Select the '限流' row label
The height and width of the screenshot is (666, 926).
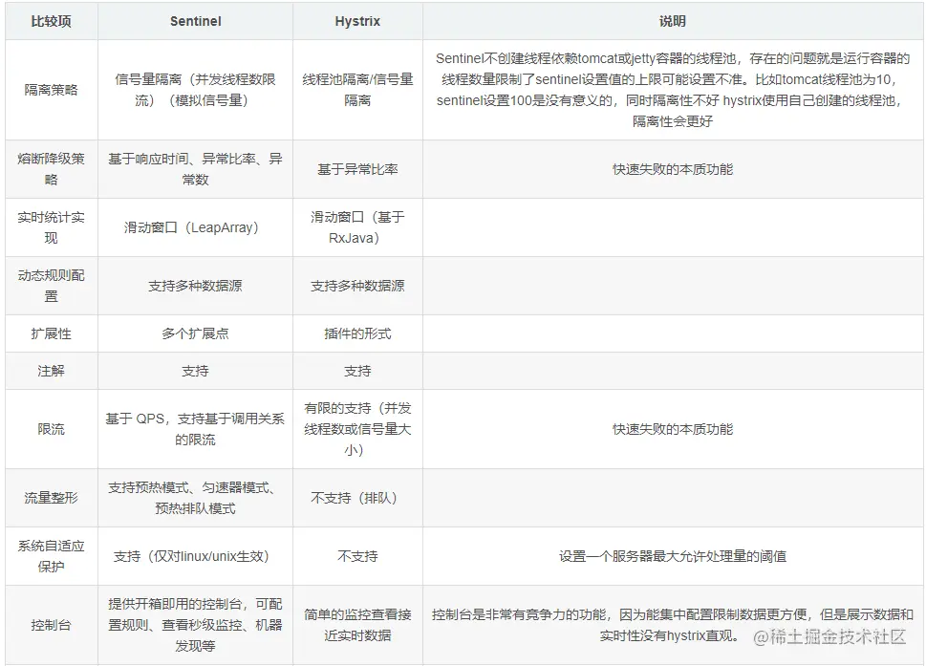[52, 429]
